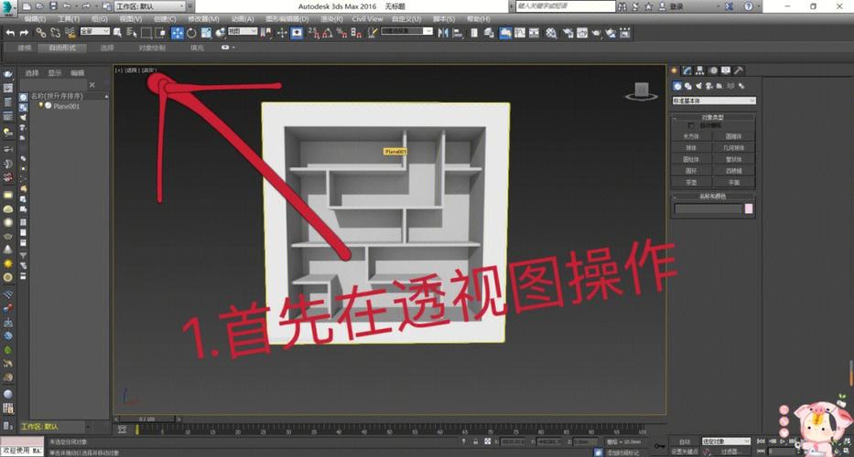
Task: Toggle Window/Crossing selection mode
Action: 160,33
